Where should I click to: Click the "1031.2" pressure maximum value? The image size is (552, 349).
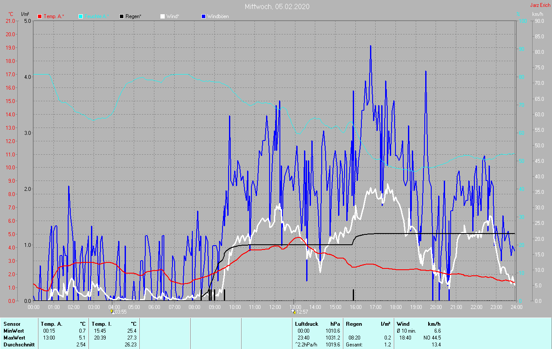pos(332,338)
